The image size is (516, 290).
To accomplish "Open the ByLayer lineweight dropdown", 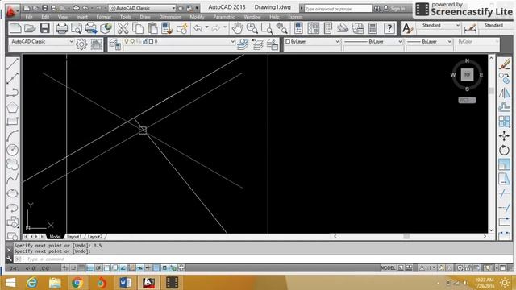I will click(449, 42).
